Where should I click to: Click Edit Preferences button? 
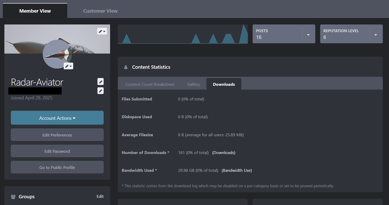click(57, 135)
